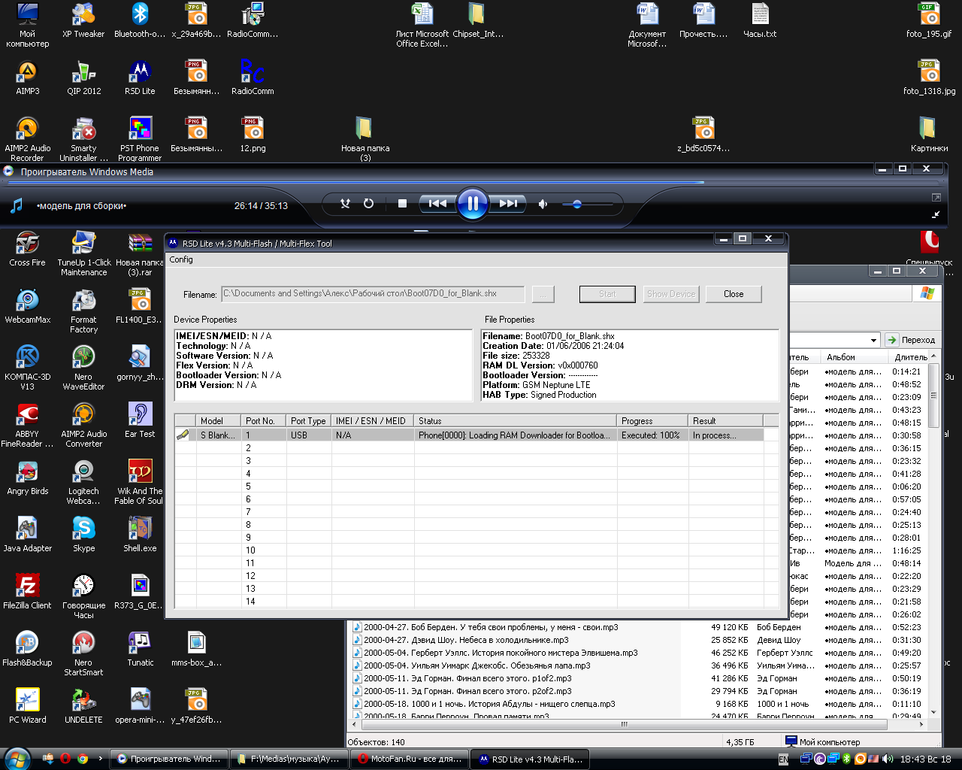Click the Start button in RSD Lite
The width and height of the screenshot is (962, 770).
coord(607,294)
